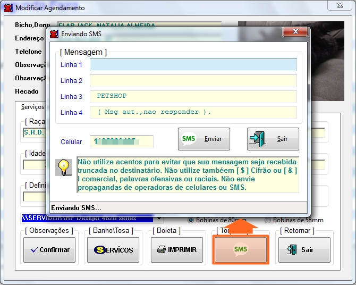This screenshot has width=356, height=285.
Task: Select the Bobinas de 80mm option
Action: (x=191, y=220)
